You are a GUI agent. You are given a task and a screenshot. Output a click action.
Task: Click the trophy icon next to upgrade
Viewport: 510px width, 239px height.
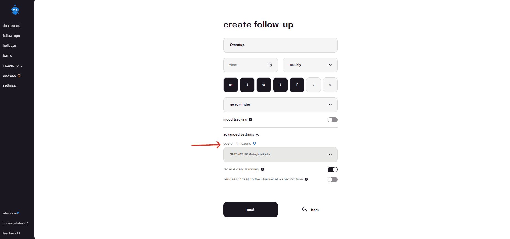click(19, 76)
